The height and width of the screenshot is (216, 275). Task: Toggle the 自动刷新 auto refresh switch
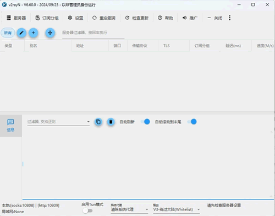coord(145,122)
